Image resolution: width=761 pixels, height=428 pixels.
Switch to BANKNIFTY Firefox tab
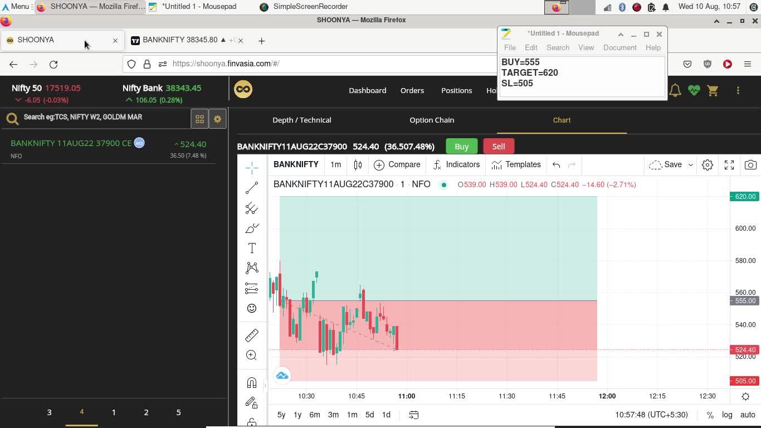pos(187,40)
